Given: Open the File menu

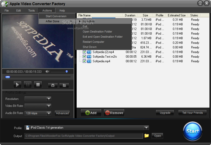Looking at the screenshot, I should click(x=7, y=11).
